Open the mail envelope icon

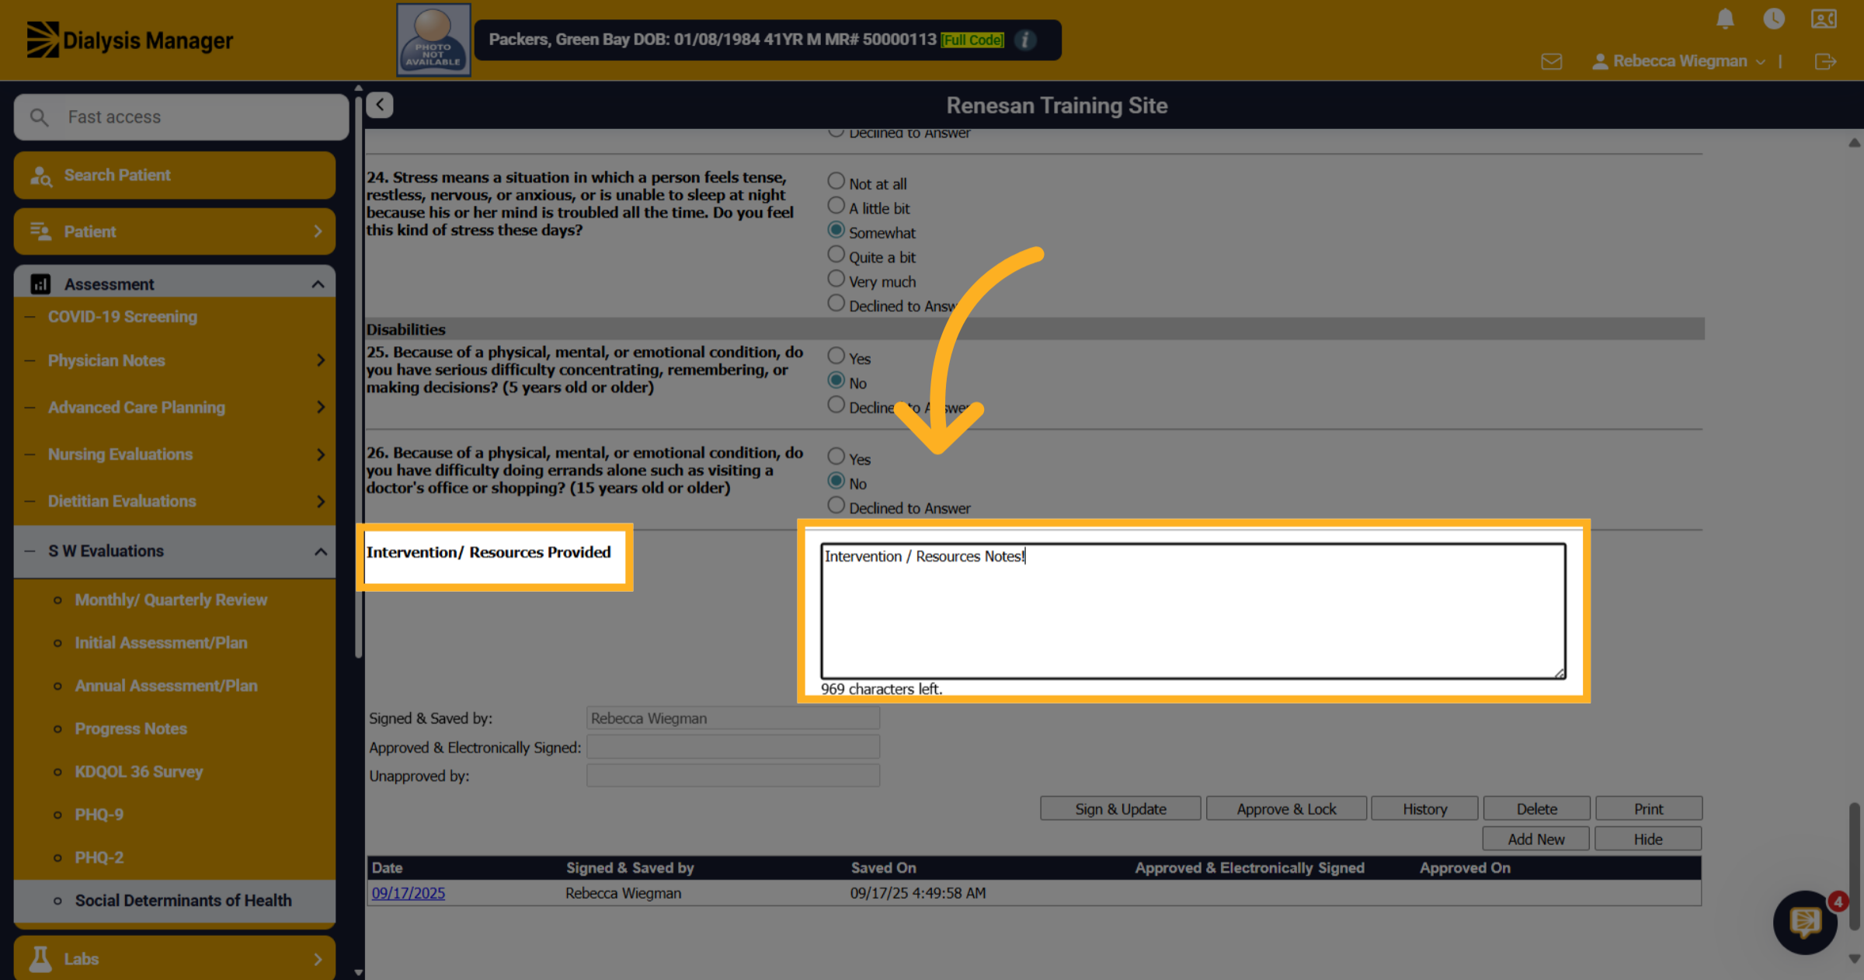tap(1552, 61)
